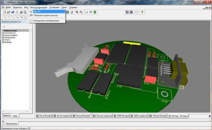Click the yellow question mark Help icon
212x130 pixels.
(x=142, y=12)
